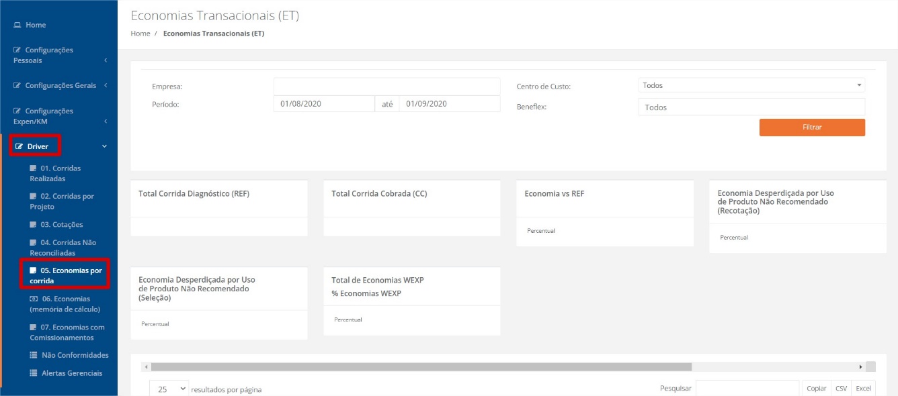Click the Home breadcrumb link
Image resolution: width=898 pixels, height=396 pixels.
pyautogui.click(x=140, y=34)
